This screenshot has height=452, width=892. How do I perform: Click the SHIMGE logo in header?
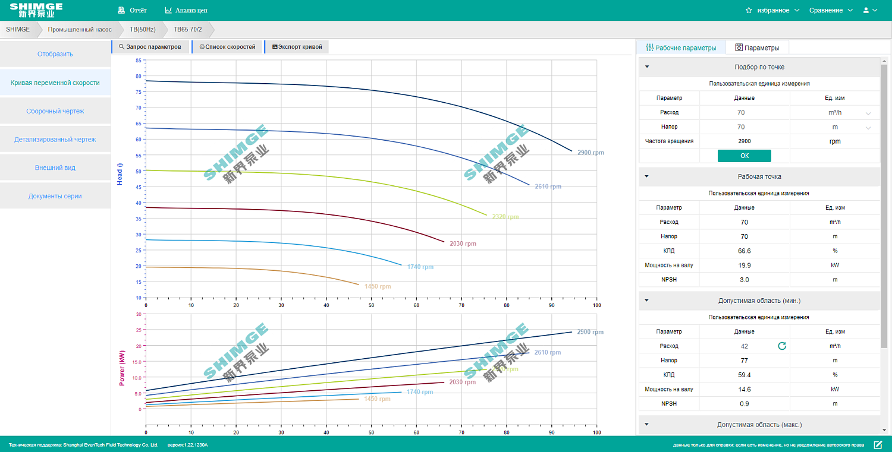[36, 10]
